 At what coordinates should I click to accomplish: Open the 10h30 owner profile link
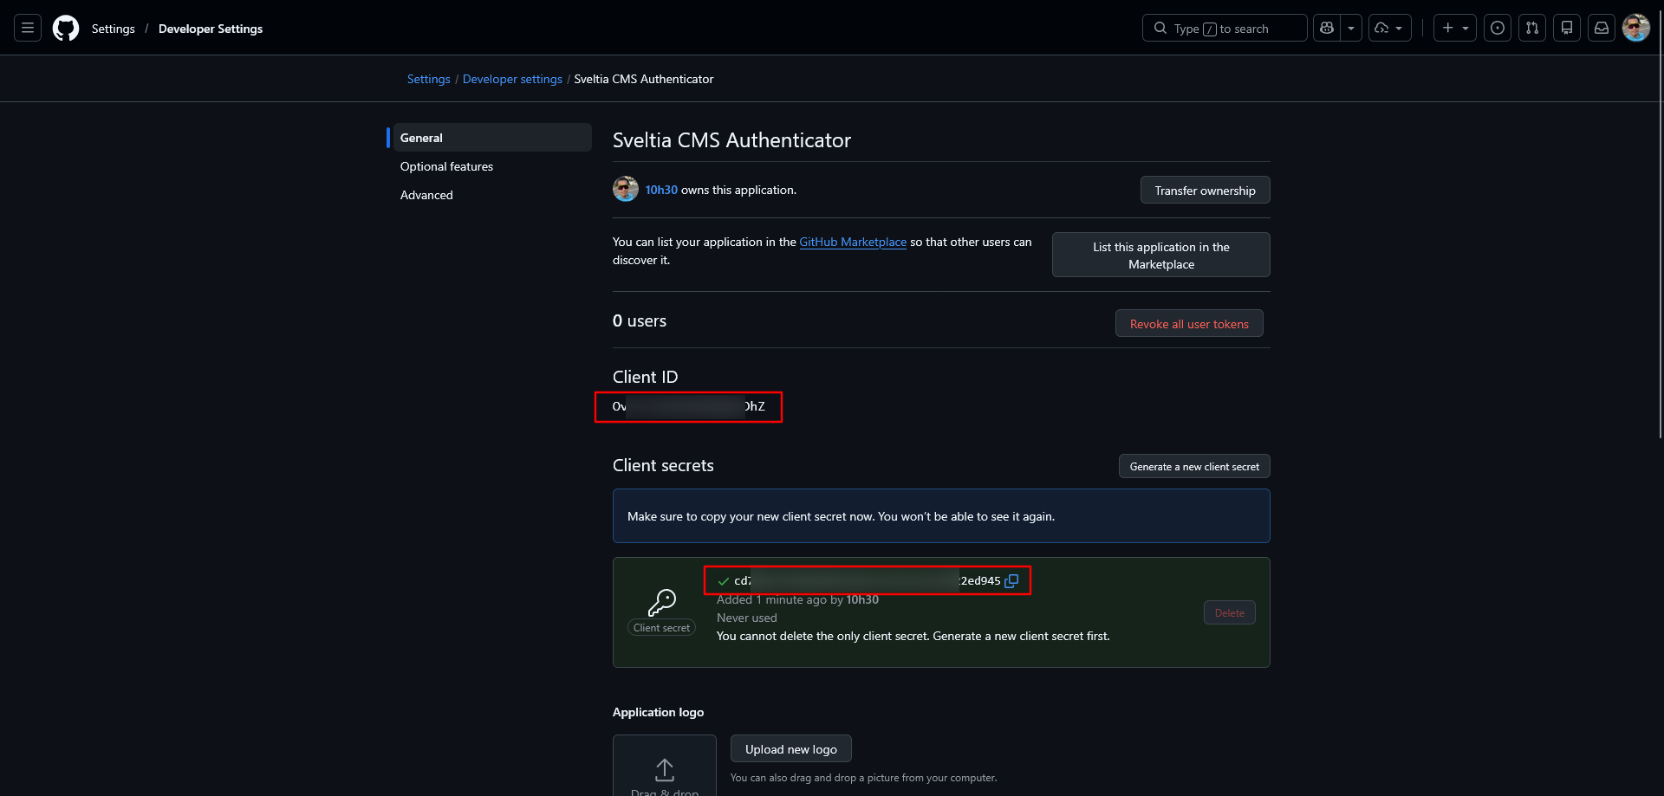(x=661, y=190)
